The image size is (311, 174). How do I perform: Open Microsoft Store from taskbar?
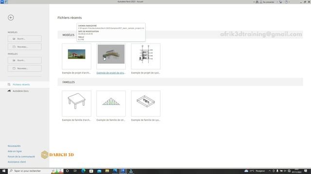91,171
